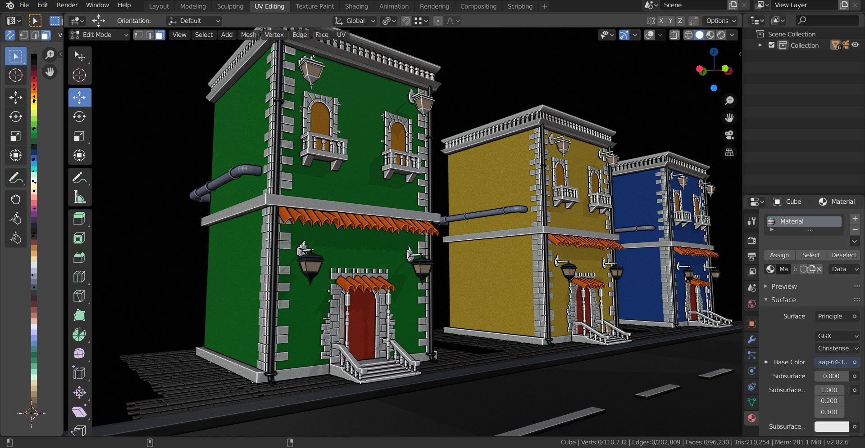Enable wireframe viewport shading
Viewport: 865px width, 448px height.
688,35
